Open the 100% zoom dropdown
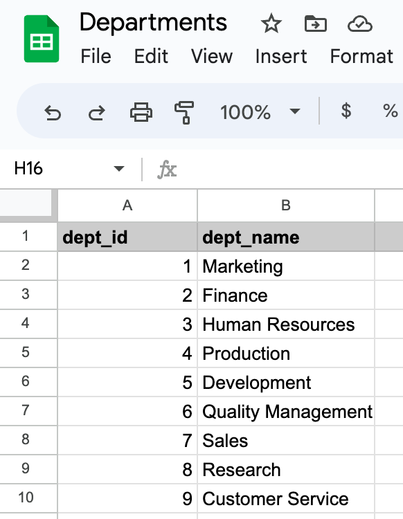The width and height of the screenshot is (403, 519). click(x=260, y=112)
